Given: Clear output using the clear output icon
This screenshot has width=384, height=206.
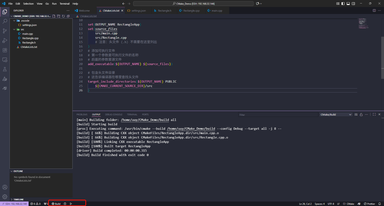Looking at the screenshot, I should [x=356, y=114].
